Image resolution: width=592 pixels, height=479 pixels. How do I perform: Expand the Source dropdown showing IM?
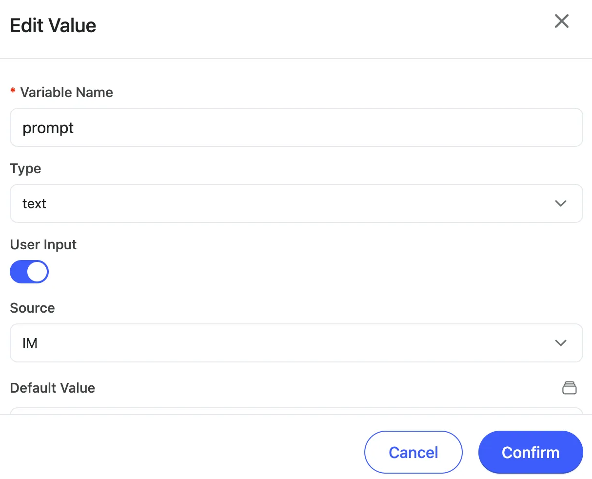coord(296,343)
